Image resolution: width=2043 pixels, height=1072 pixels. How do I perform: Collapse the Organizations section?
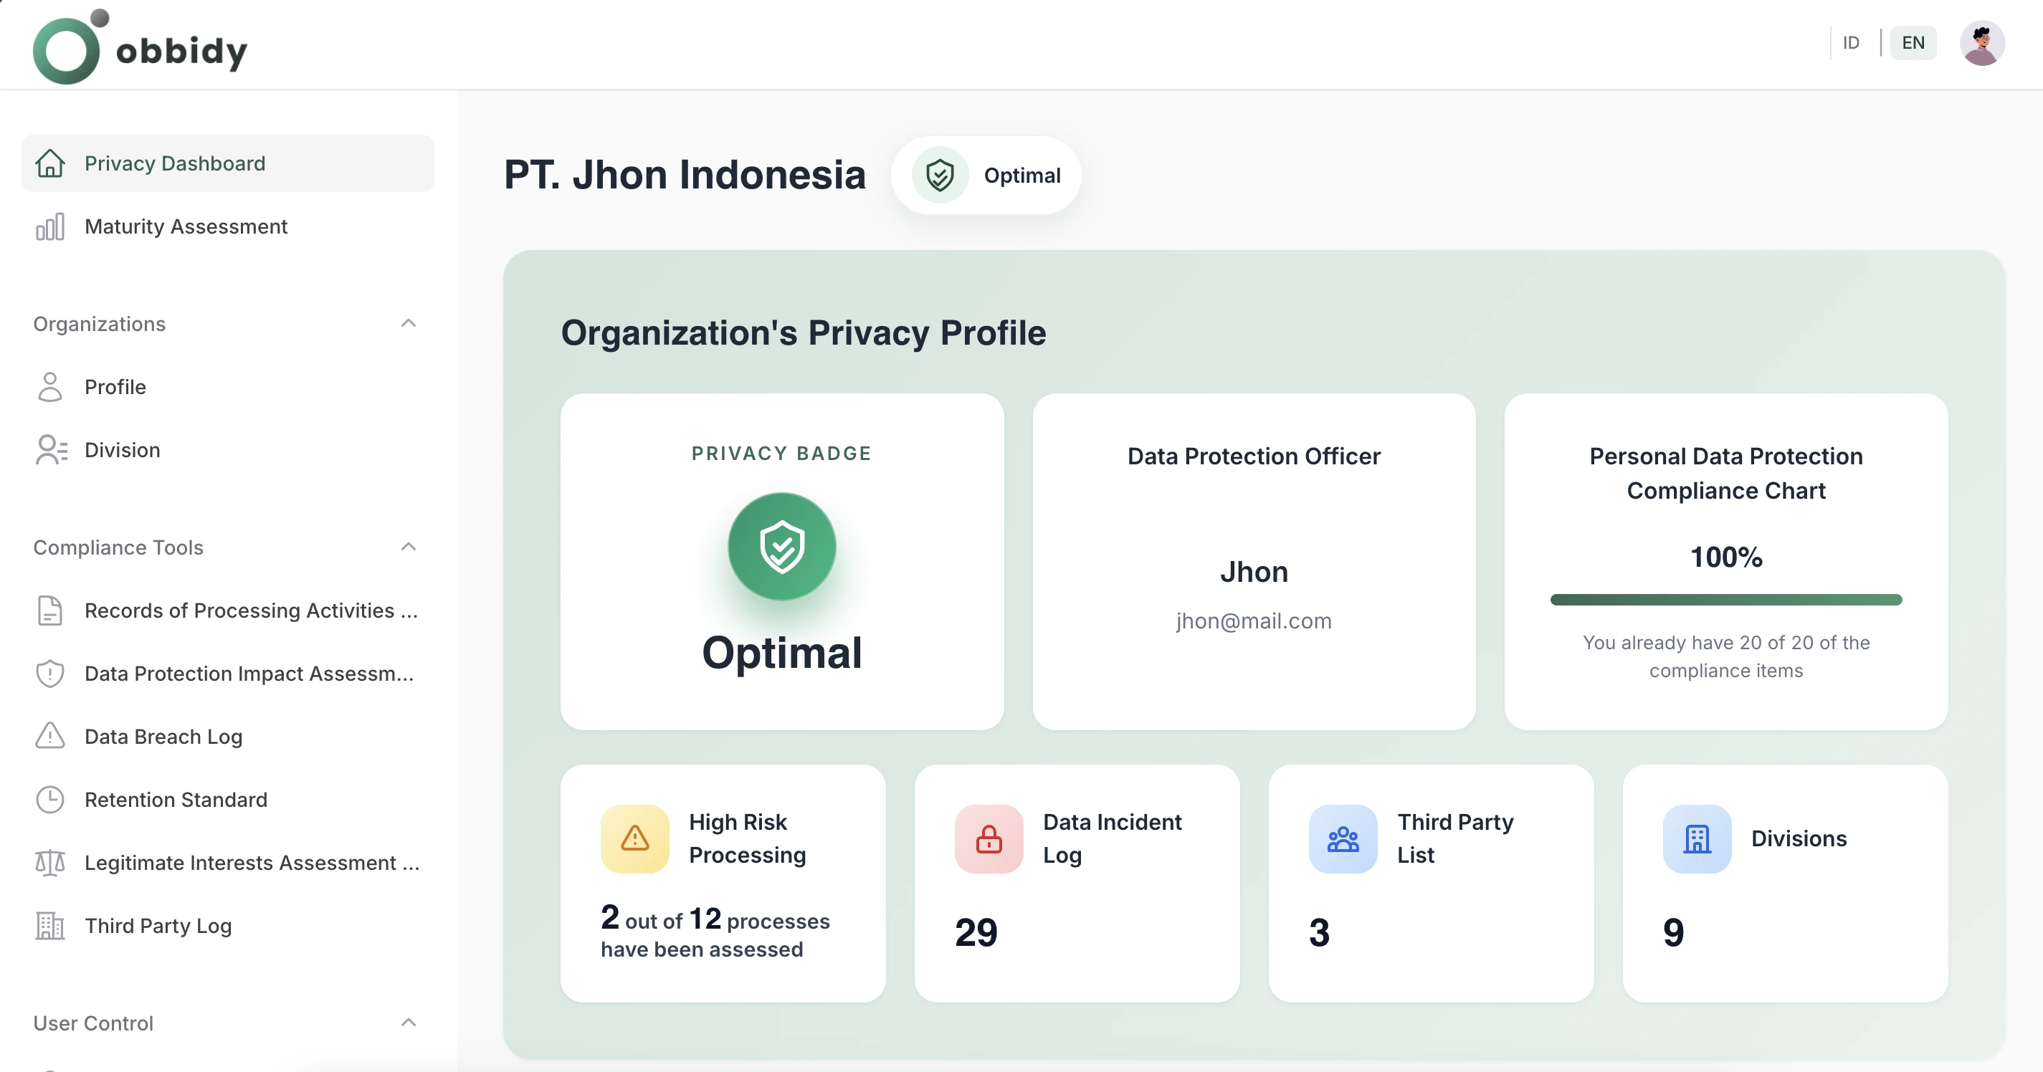[409, 322]
